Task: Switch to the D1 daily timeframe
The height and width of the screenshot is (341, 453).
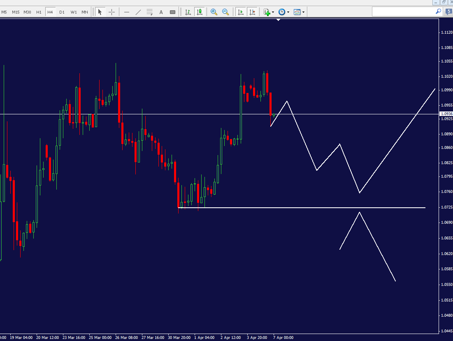Action: [x=62, y=12]
